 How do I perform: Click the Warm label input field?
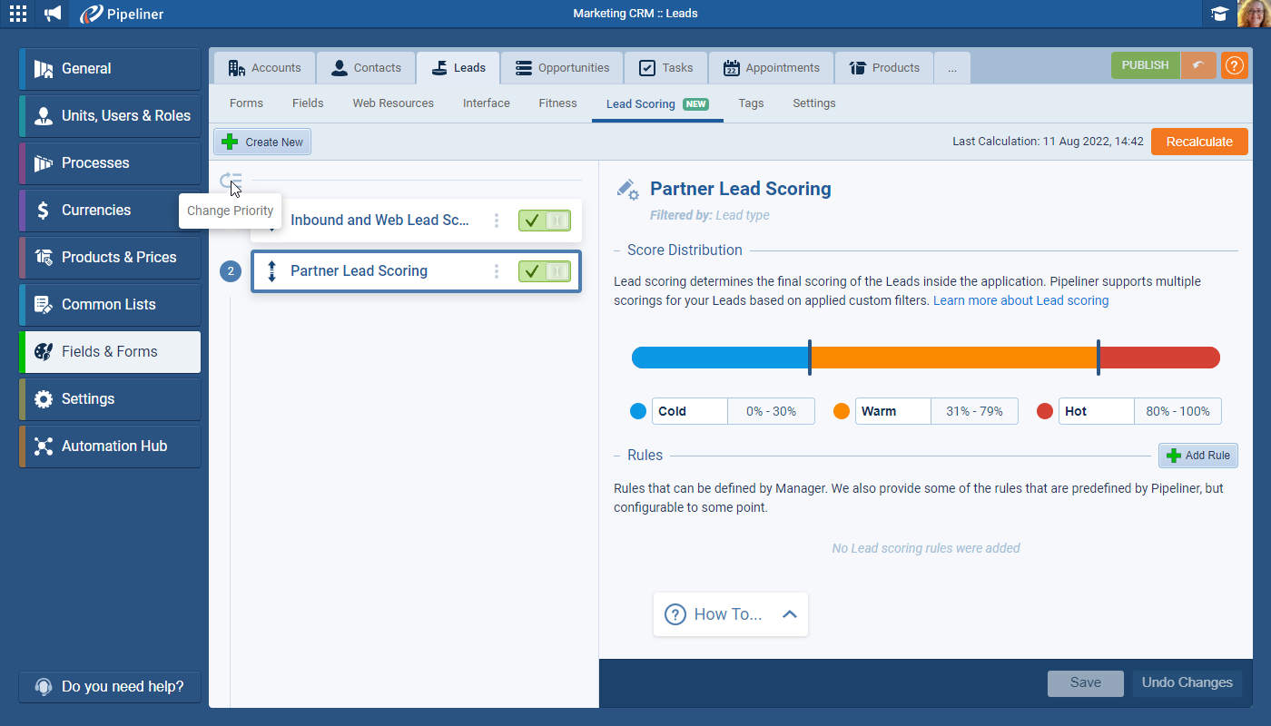coord(893,411)
